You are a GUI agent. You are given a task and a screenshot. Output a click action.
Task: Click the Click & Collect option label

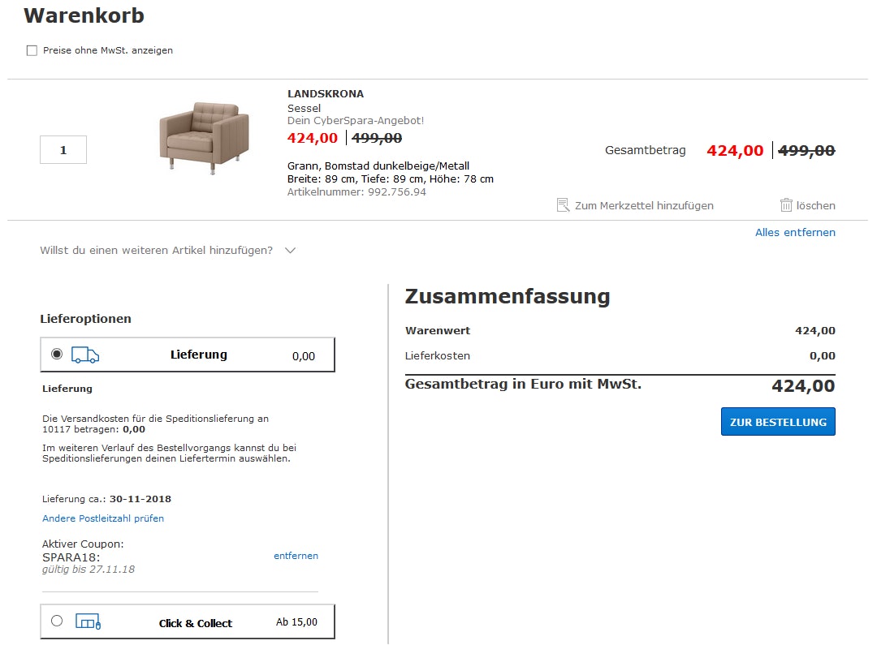click(x=196, y=623)
